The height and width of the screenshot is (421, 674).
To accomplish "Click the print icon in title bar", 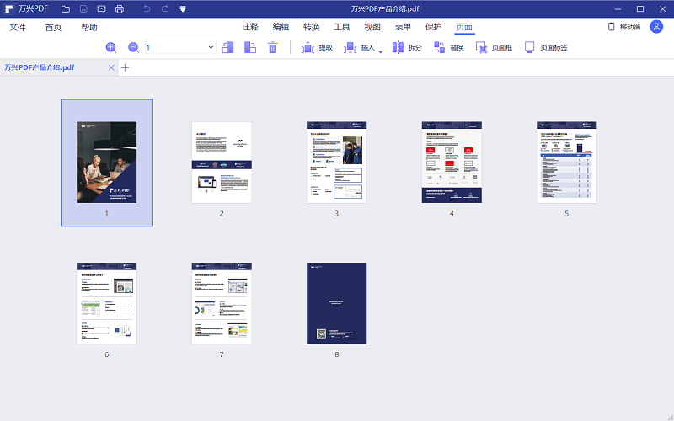I will click(120, 8).
